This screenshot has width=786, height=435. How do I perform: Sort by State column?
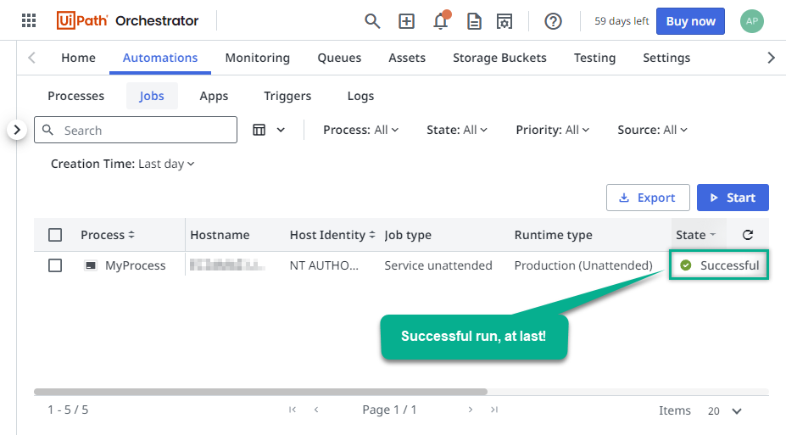click(695, 235)
